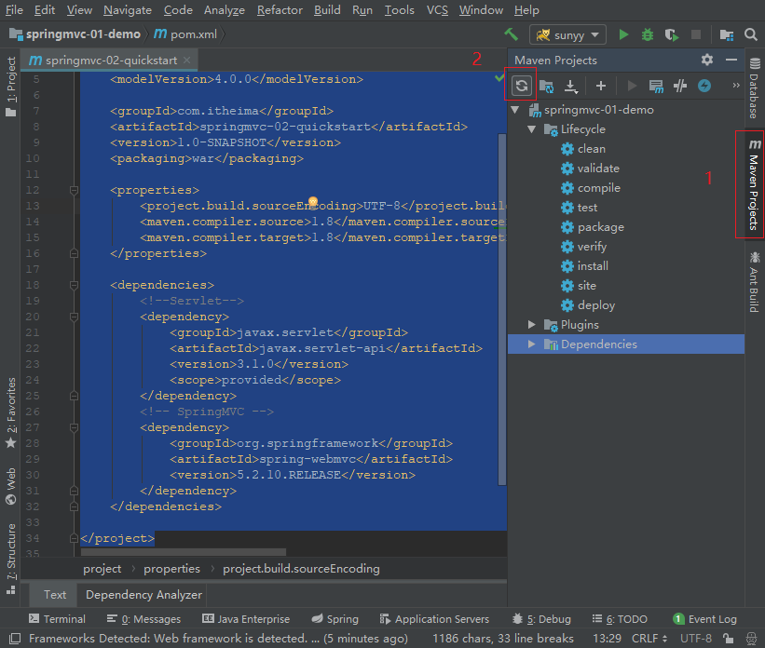765x648 pixels.
Task: Fold the dependencies block at line 18
Action: (x=74, y=285)
